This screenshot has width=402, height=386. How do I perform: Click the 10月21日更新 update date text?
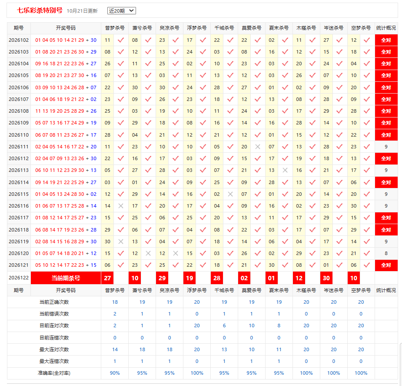[82, 11]
